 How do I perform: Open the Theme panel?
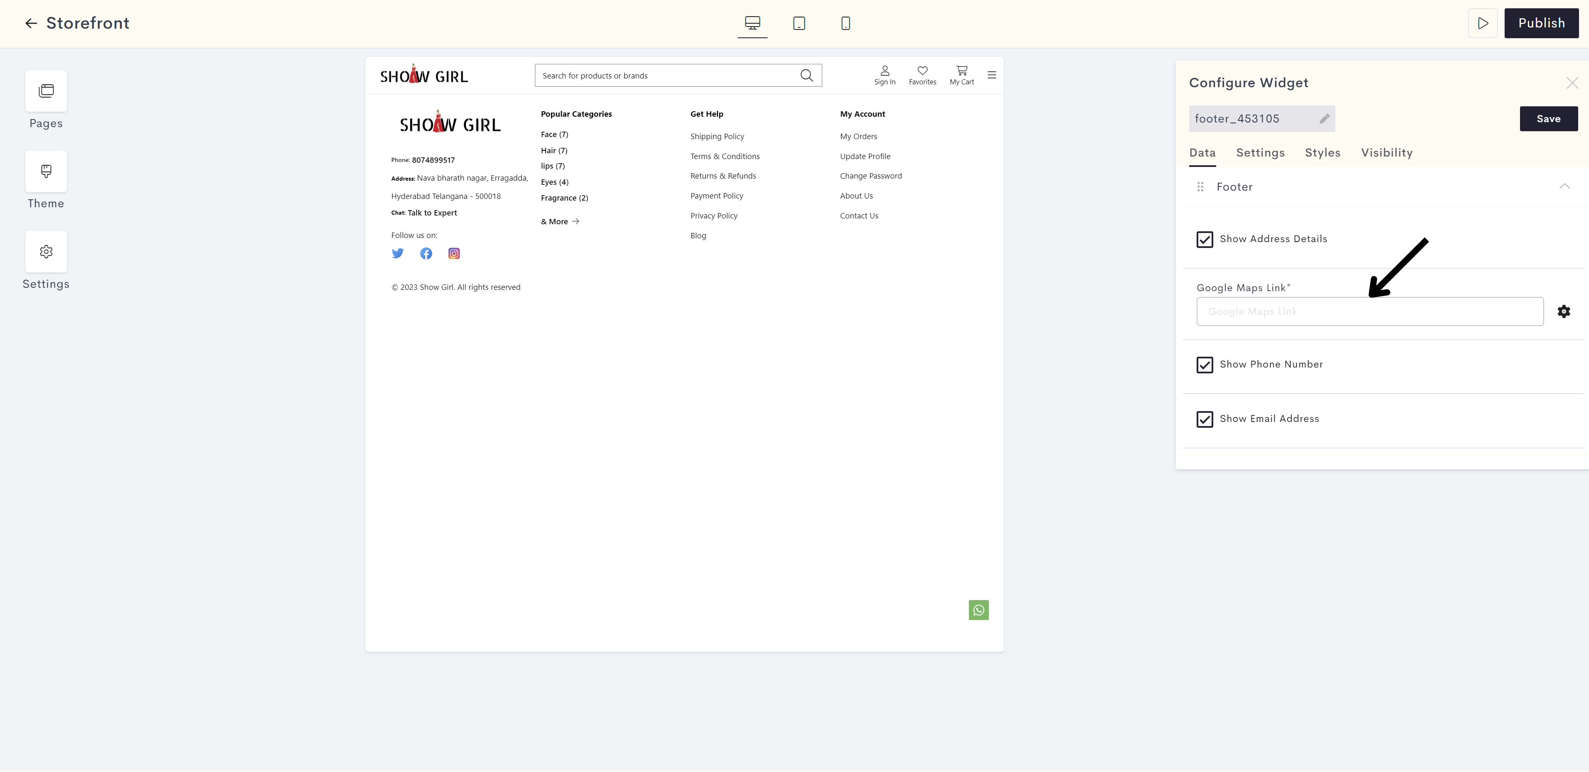coord(46,171)
